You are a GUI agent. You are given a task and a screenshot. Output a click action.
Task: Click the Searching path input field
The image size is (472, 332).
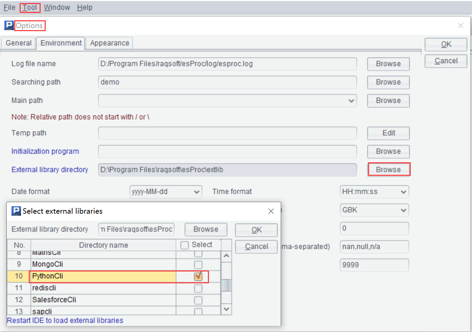pos(227,82)
